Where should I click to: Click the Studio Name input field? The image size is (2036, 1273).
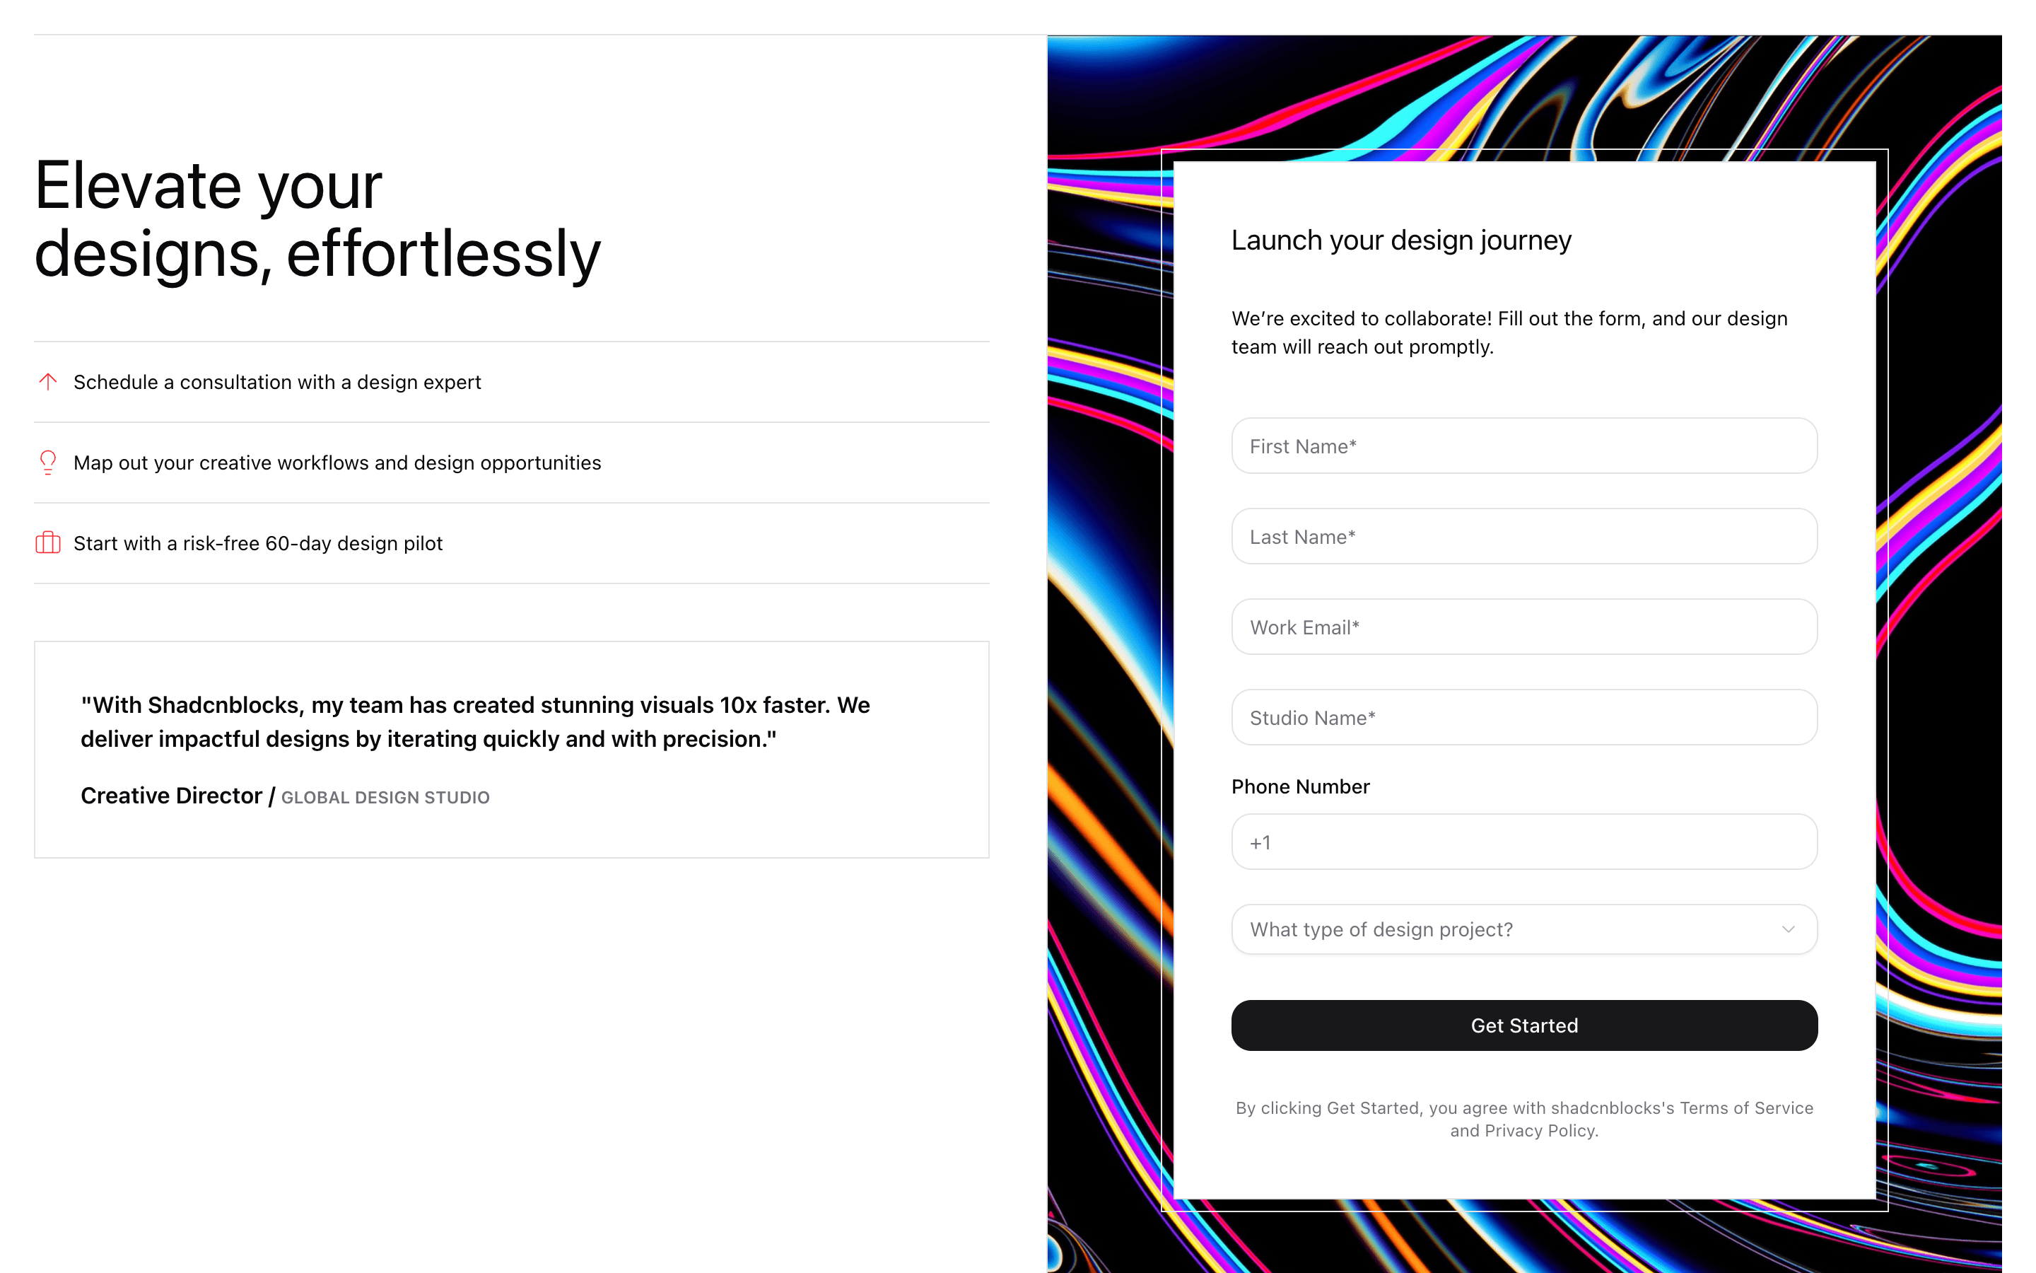1523,717
